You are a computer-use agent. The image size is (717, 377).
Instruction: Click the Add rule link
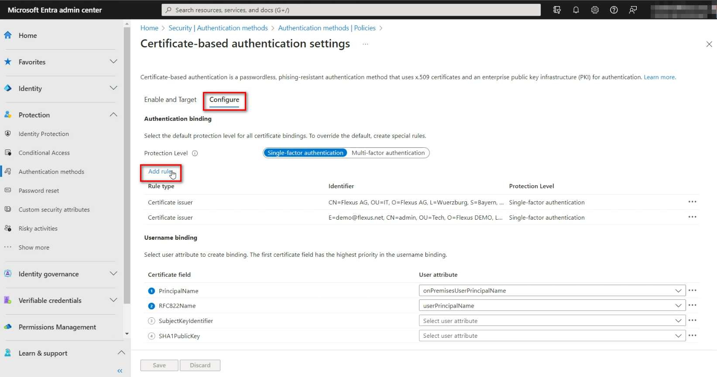[160, 172]
